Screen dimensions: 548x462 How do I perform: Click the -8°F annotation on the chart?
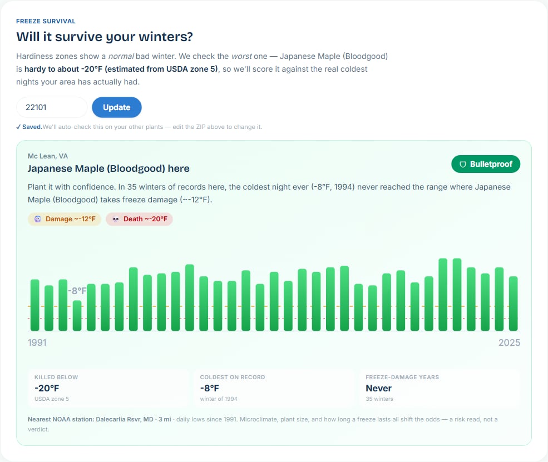(x=77, y=291)
